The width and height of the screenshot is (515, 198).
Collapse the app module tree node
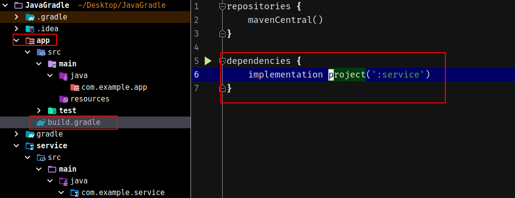pos(17,40)
